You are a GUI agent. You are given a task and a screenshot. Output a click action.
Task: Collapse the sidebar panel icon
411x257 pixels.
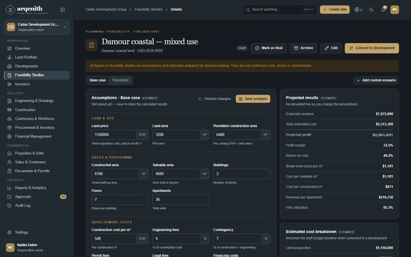pos(63,10)
